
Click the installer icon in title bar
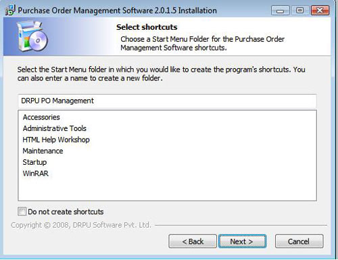pyautogui.click(x=10, y=10)
